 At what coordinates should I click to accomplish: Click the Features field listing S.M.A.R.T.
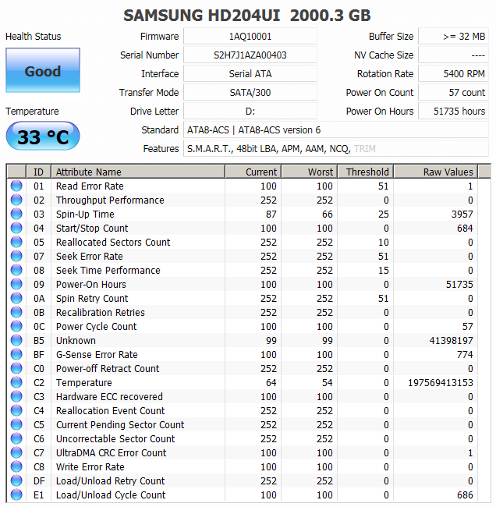tap(336, 149)
